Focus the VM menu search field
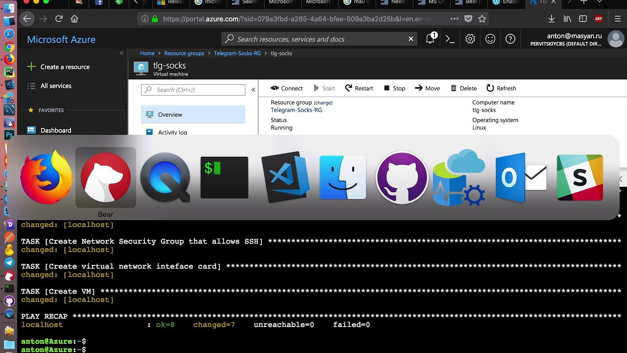 (193, 90)
